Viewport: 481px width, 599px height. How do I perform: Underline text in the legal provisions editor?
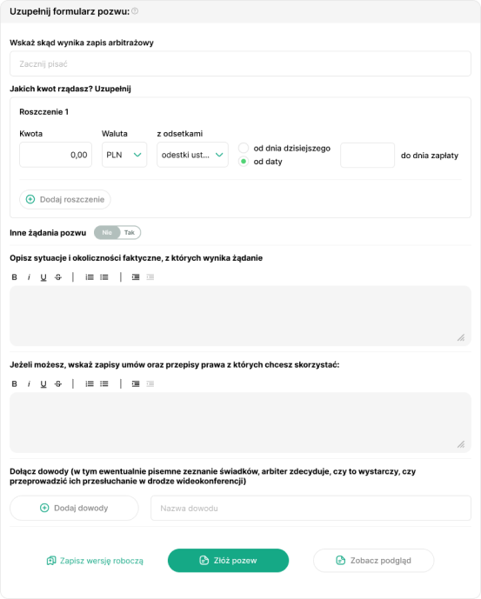click(x=43, y=384)
